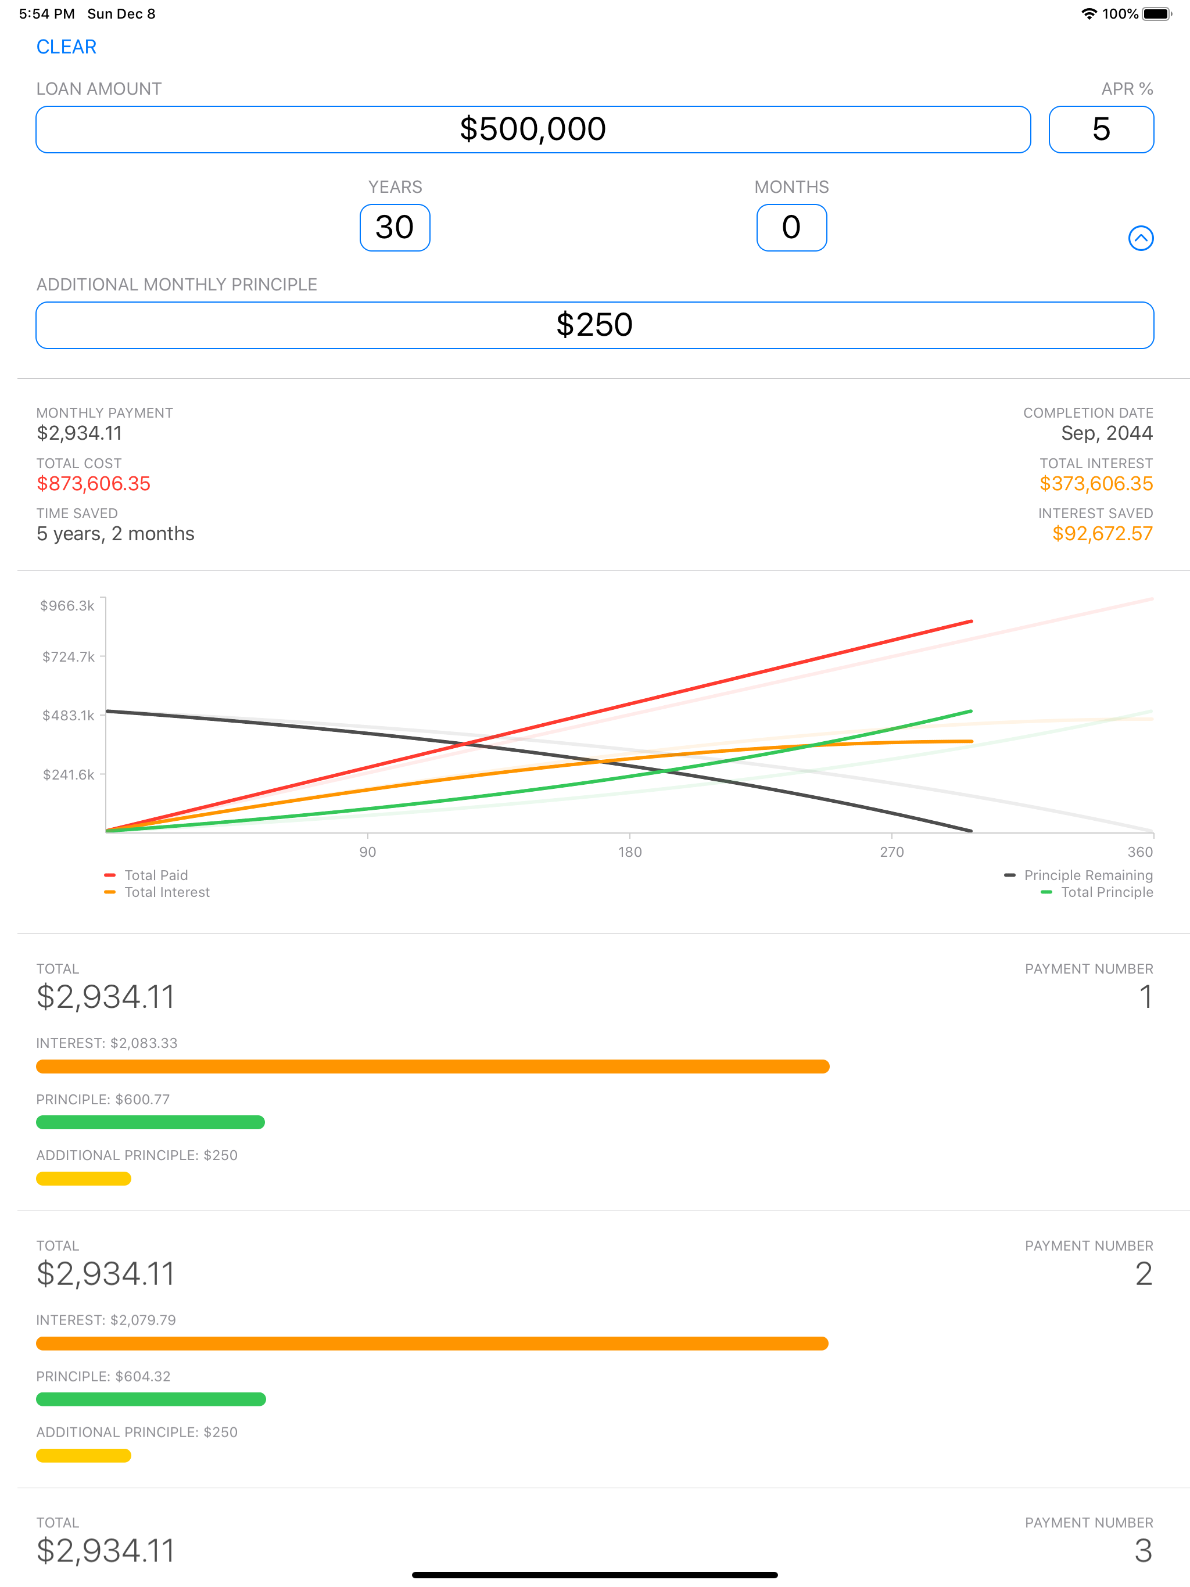Screen dimensions: 1190x1587
Task: Tap payment 1 interest bar $2,083.33
Action: 433,1066
